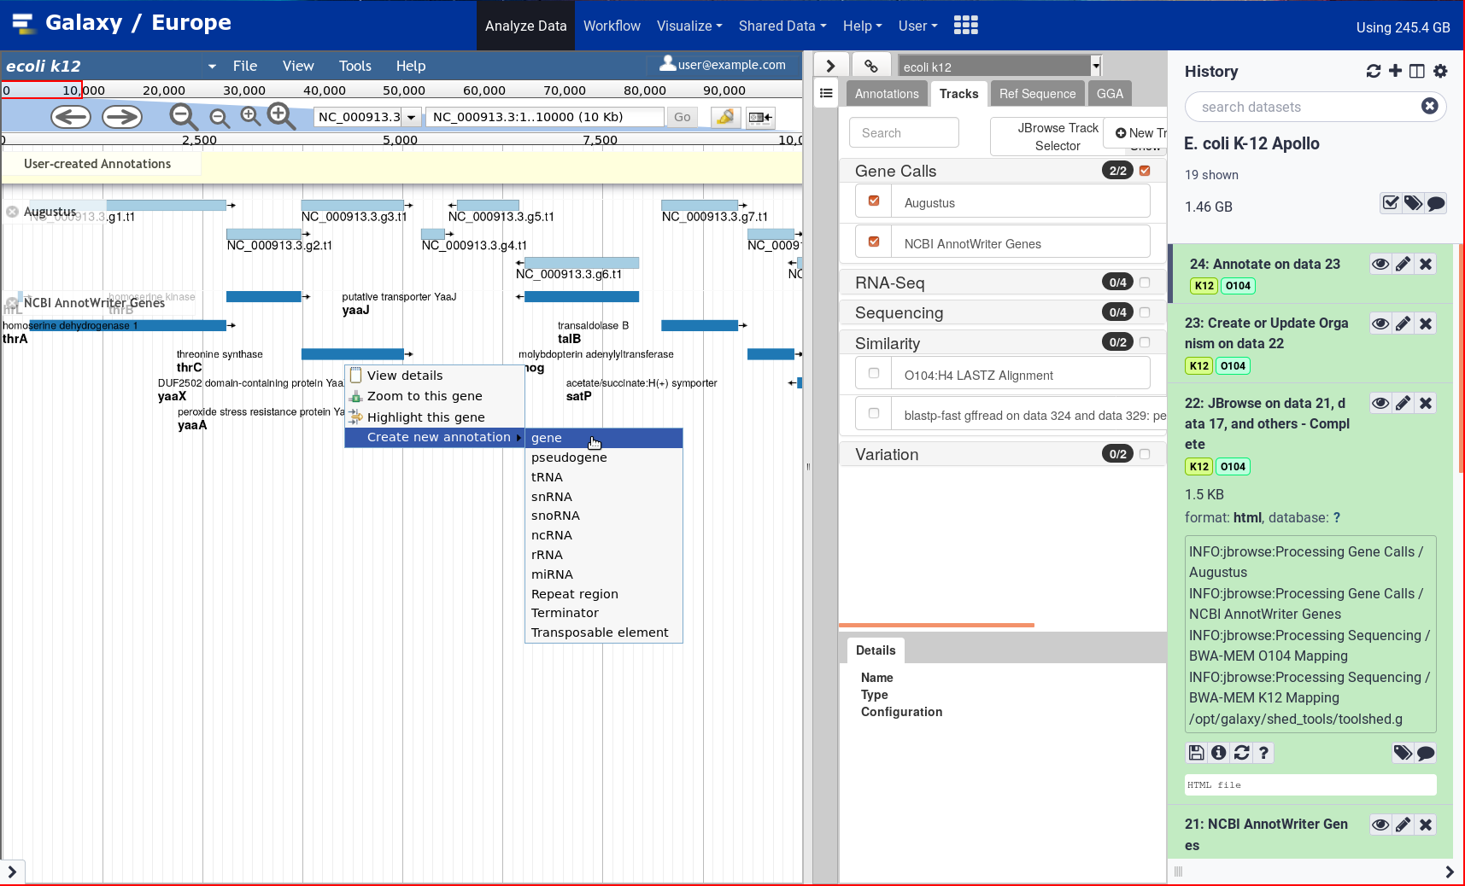This screenshot has height=886, width=1465.
Task: Open the User dropdown menu
Action: click(917, 26)
